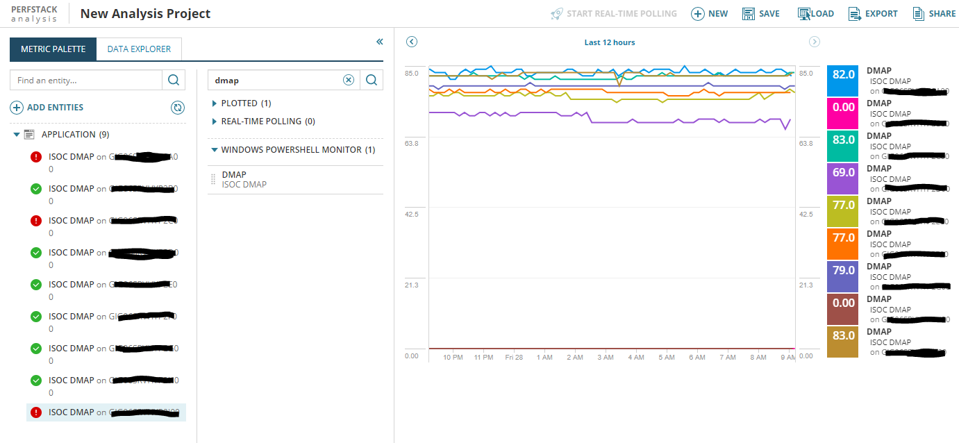Click the blue 82.0 legend swatch
This screenshot has height=443, width=959.
843,81
